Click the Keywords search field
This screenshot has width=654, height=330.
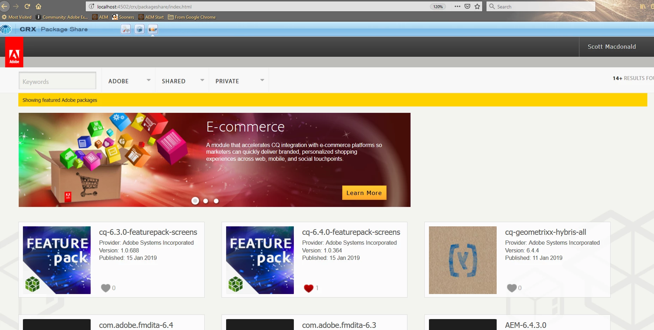pyautogui.click(x=57, y=81)
